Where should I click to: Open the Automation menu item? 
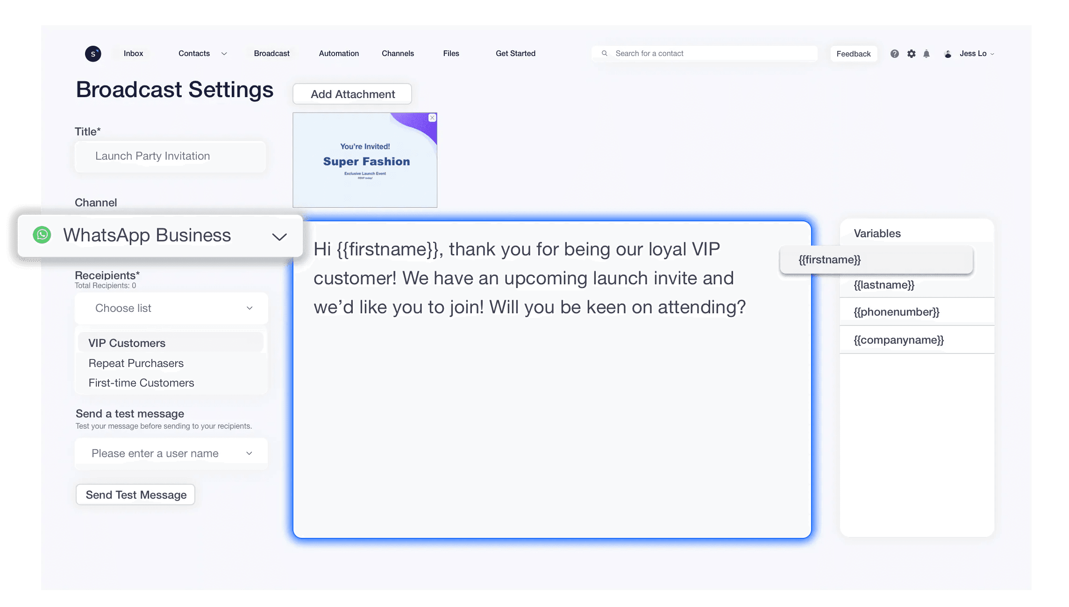tap(339, 53)
